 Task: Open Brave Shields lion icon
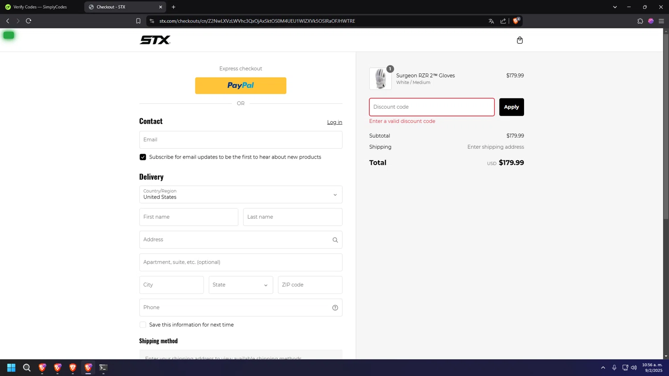[x=516, y=21]
